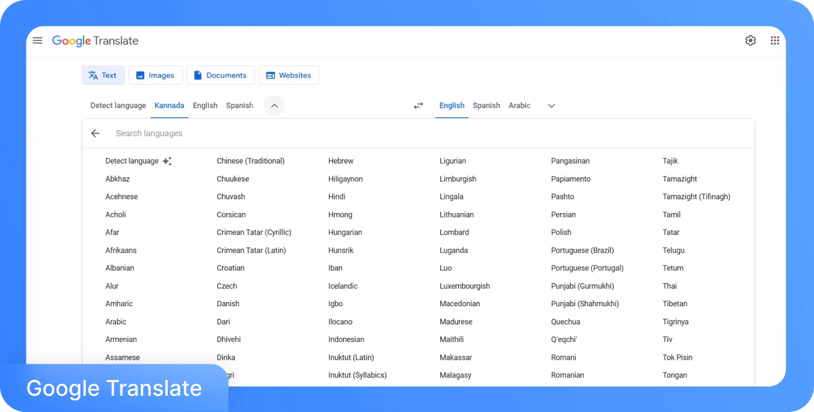Select Hebrew in the list

point(341,161)
